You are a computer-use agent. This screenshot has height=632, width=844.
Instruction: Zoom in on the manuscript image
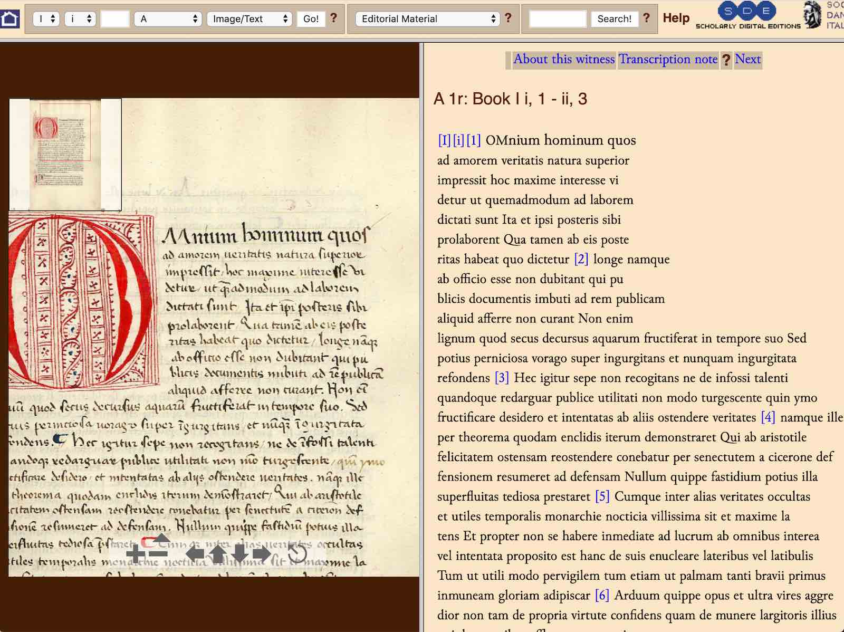click(136, 554)
